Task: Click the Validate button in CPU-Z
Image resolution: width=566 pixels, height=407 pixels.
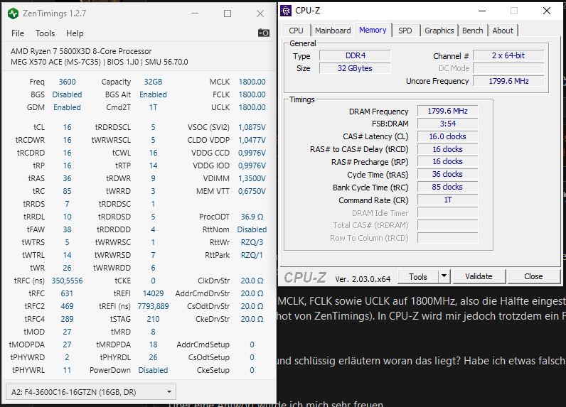Action: [x=479, y=276]
